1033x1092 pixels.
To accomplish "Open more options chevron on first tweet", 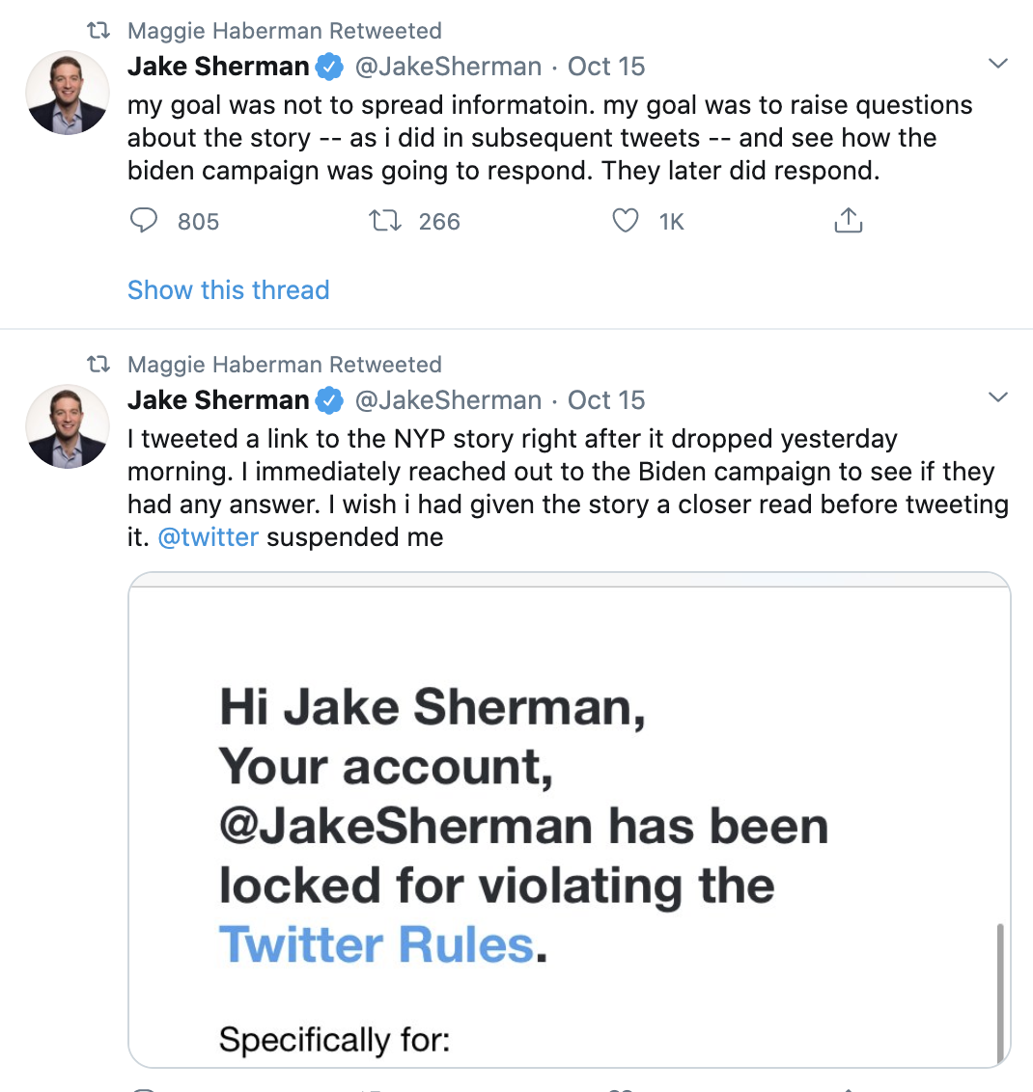I will pos(998,65).
